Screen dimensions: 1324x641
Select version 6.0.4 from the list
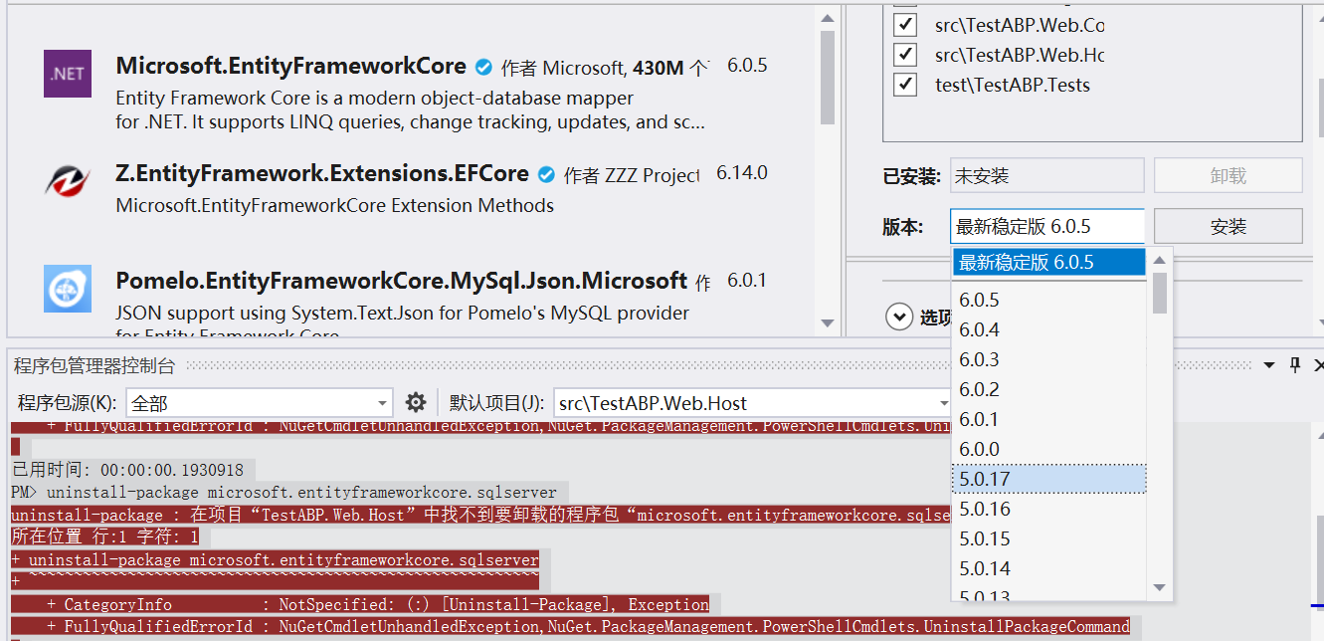pos(1049,329)
